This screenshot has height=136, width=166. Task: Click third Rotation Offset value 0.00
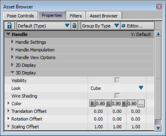136,119
